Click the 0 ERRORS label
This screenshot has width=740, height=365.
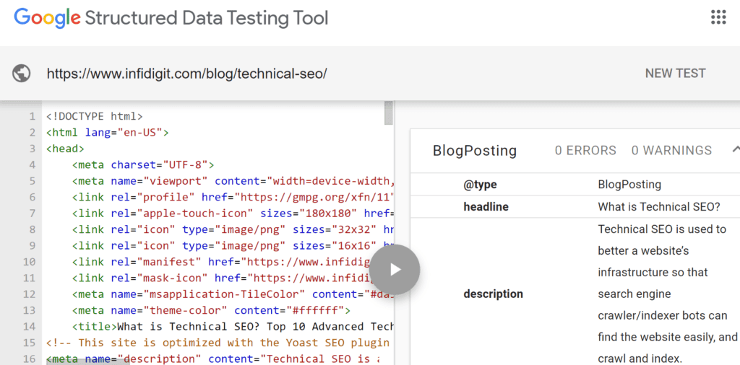point(585,151)
